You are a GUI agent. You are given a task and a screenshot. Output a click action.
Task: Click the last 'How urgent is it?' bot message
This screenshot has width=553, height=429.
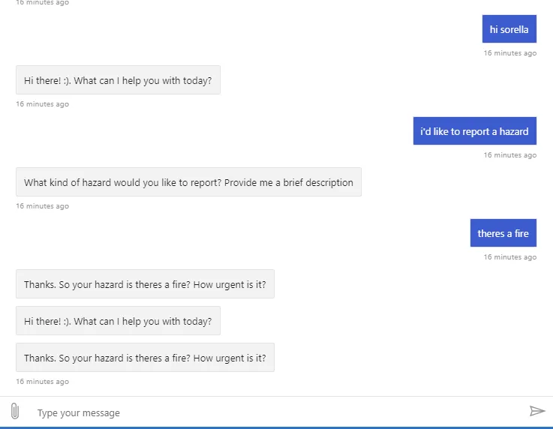click(x=145, y=358)
